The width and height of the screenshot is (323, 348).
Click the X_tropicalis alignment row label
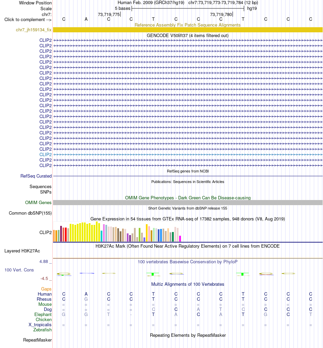coord(40,325)
